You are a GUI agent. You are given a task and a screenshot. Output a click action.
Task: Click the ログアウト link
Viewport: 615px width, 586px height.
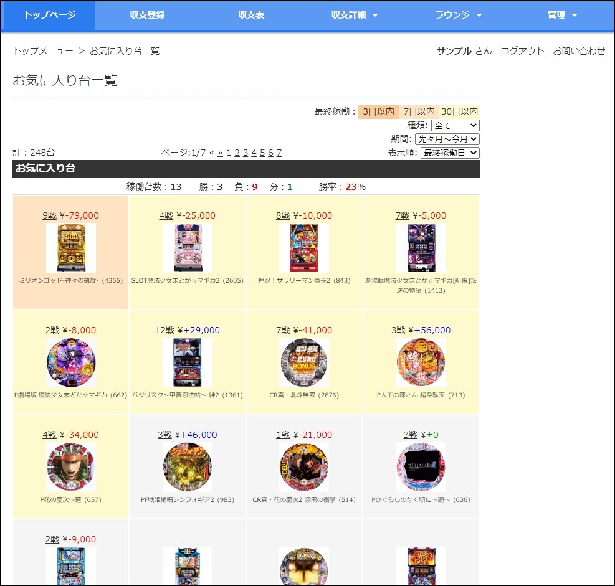(522, 51)
